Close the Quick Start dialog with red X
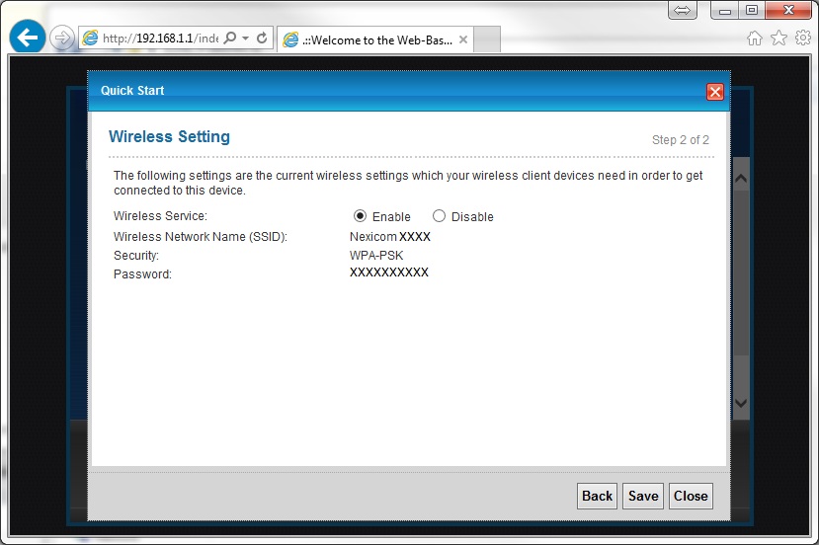Image resolution: width=819 pixels, height=545 pixels. 715,92
